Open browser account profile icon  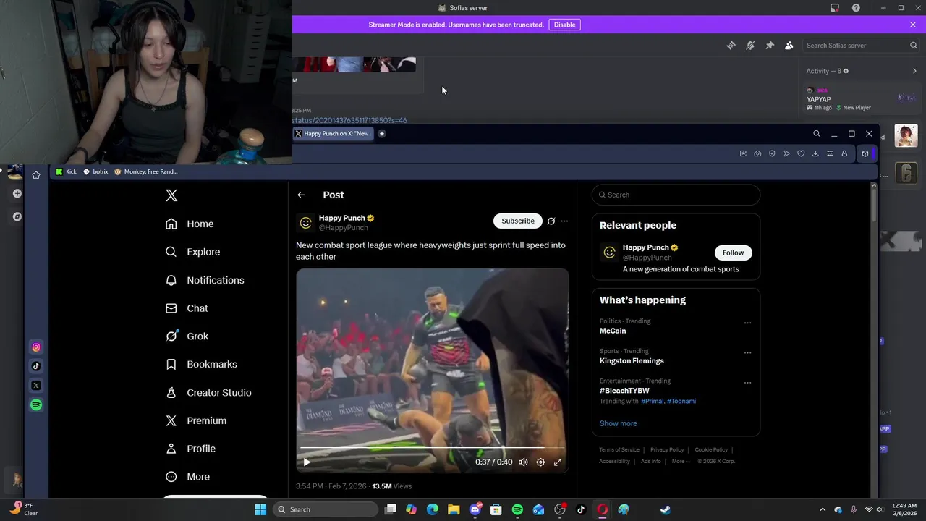click(844, 153)
